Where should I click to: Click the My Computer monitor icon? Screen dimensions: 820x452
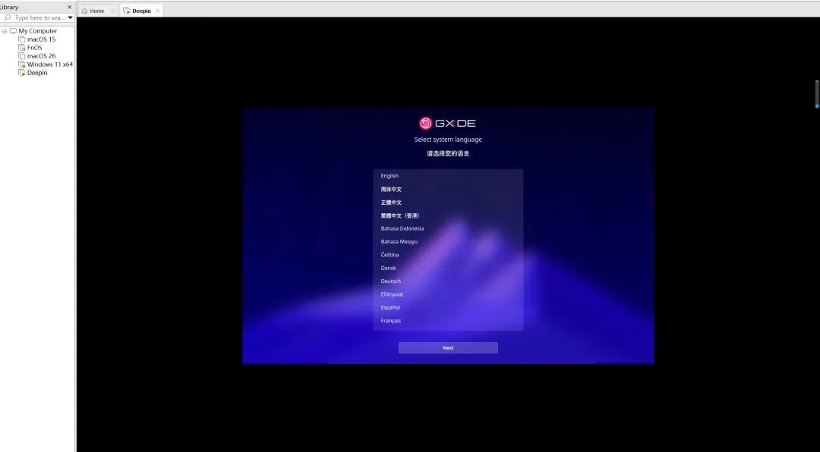coord(13,31)
